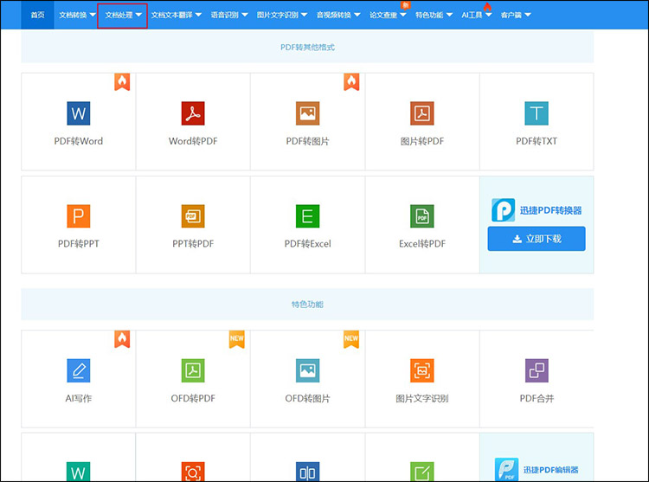Click the 立即下载 download button
Viewport: 649px width, 482px height.
[537, 239]
